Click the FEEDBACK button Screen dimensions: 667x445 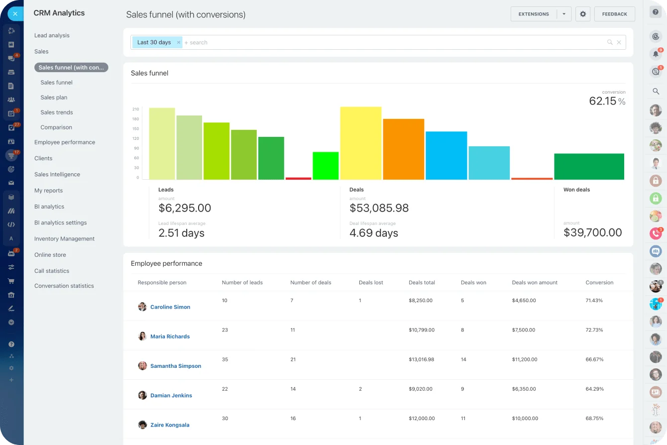click(614, 14)
